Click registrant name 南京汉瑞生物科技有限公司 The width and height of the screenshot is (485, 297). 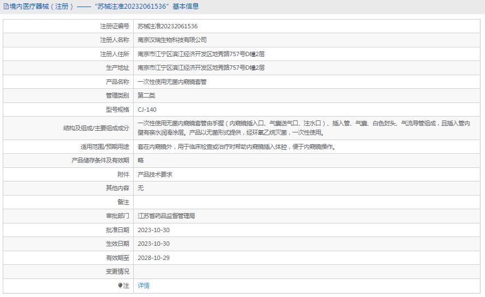[x=172, y=40]
